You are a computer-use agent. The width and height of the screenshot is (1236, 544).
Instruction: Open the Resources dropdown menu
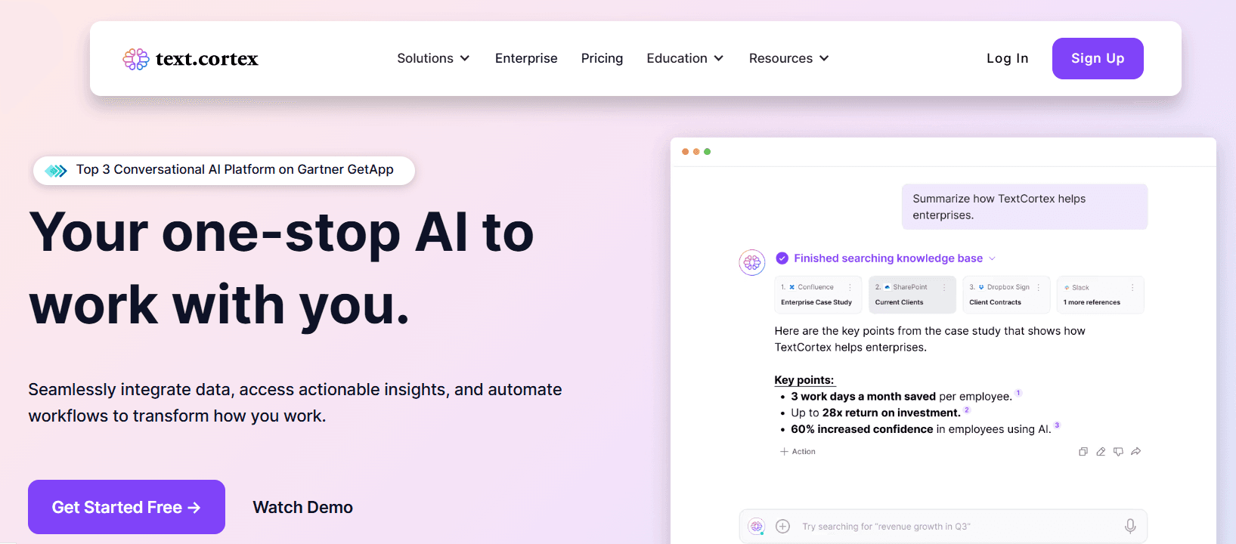coord(788,58)
